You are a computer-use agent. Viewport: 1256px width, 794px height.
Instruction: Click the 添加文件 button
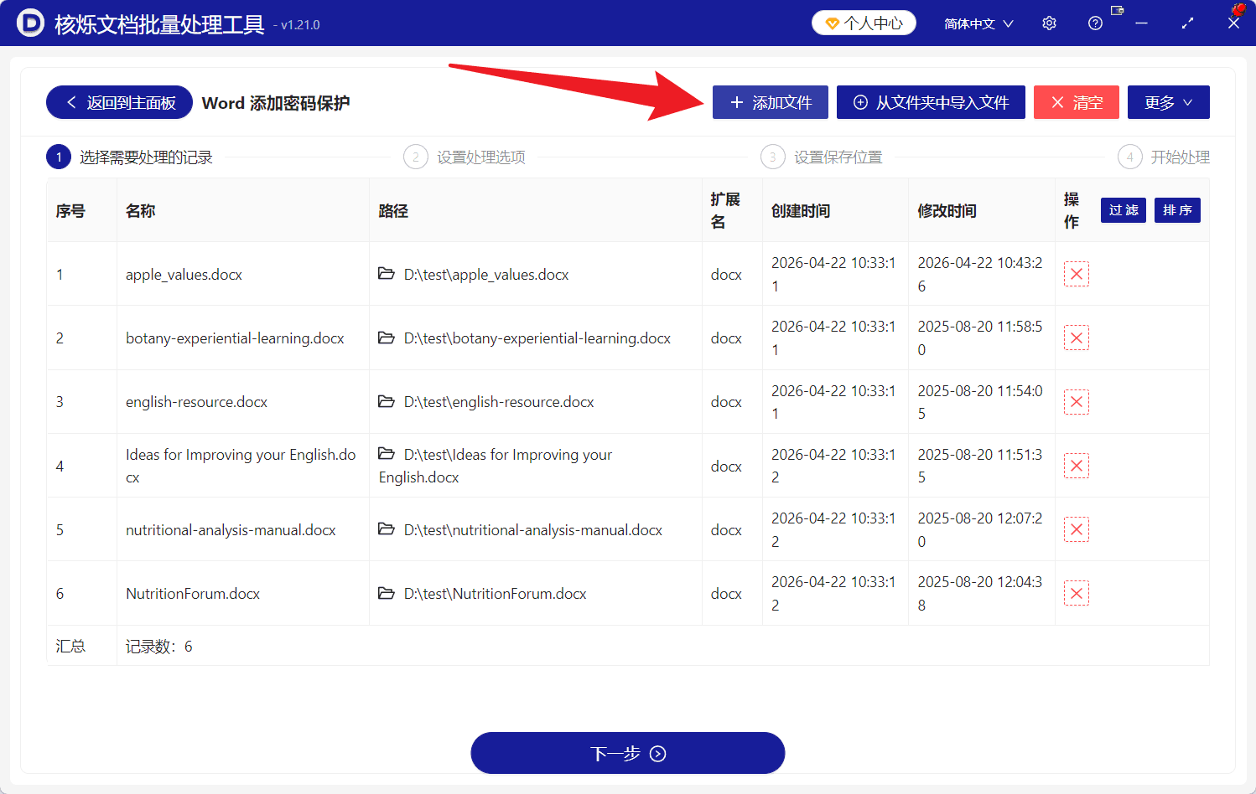(770, 101)
